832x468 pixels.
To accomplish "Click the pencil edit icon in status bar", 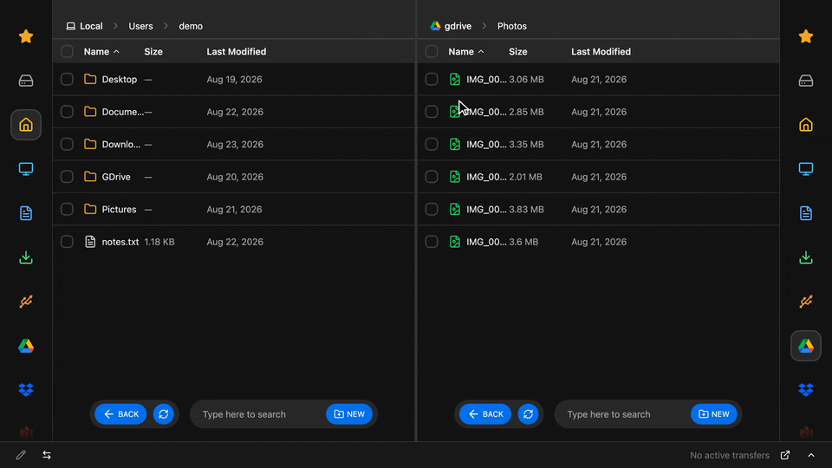I will [21, 455].
